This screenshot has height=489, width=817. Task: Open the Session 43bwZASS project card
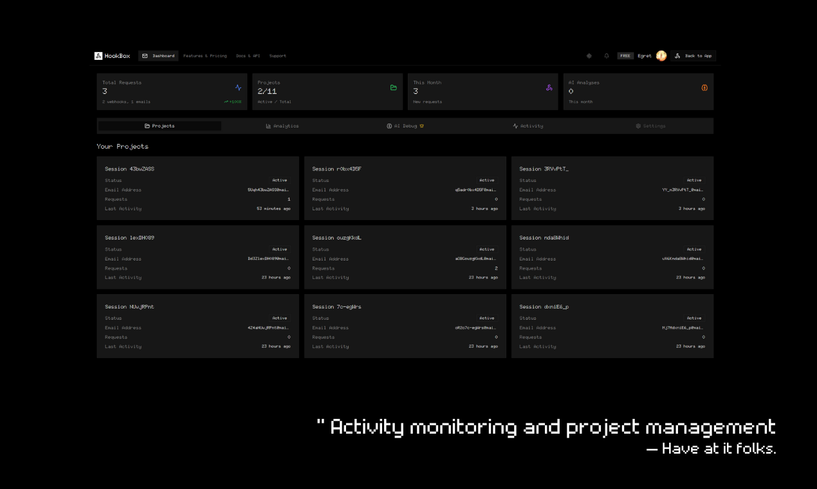(197, 188)
